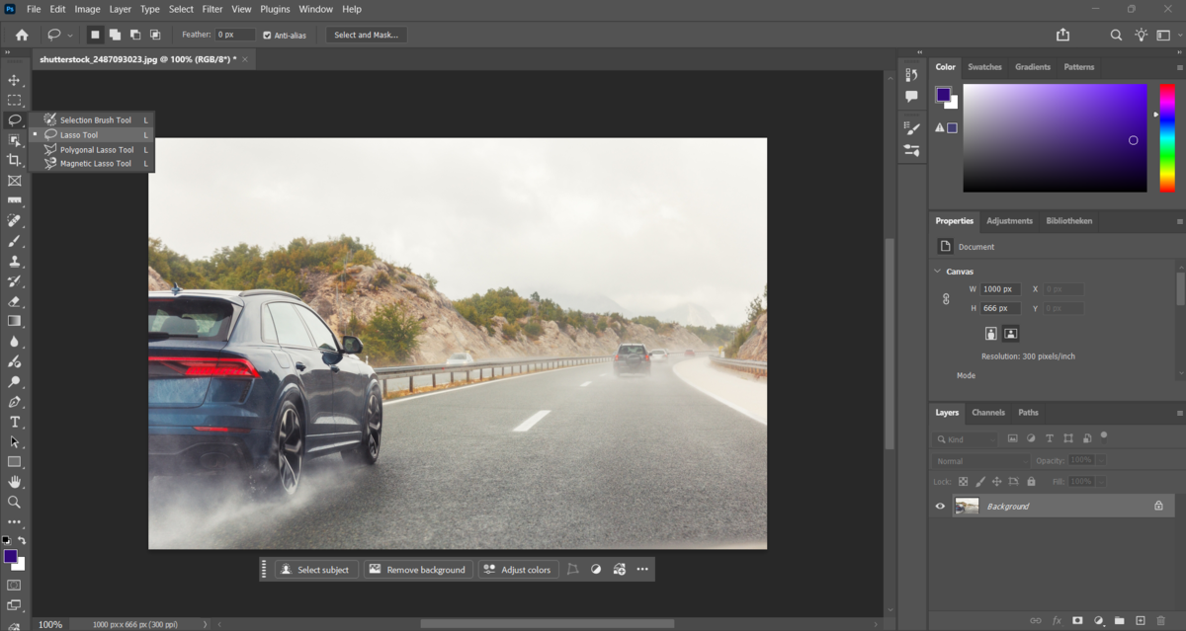This screenshot has width=1186, height=631.
Task: Select the Clone Stamp tool
Action: [14, 261]
